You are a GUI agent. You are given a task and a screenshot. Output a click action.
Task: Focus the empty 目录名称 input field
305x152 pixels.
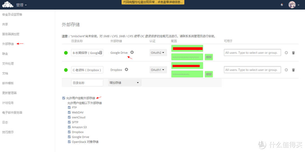tap(87, 83)
